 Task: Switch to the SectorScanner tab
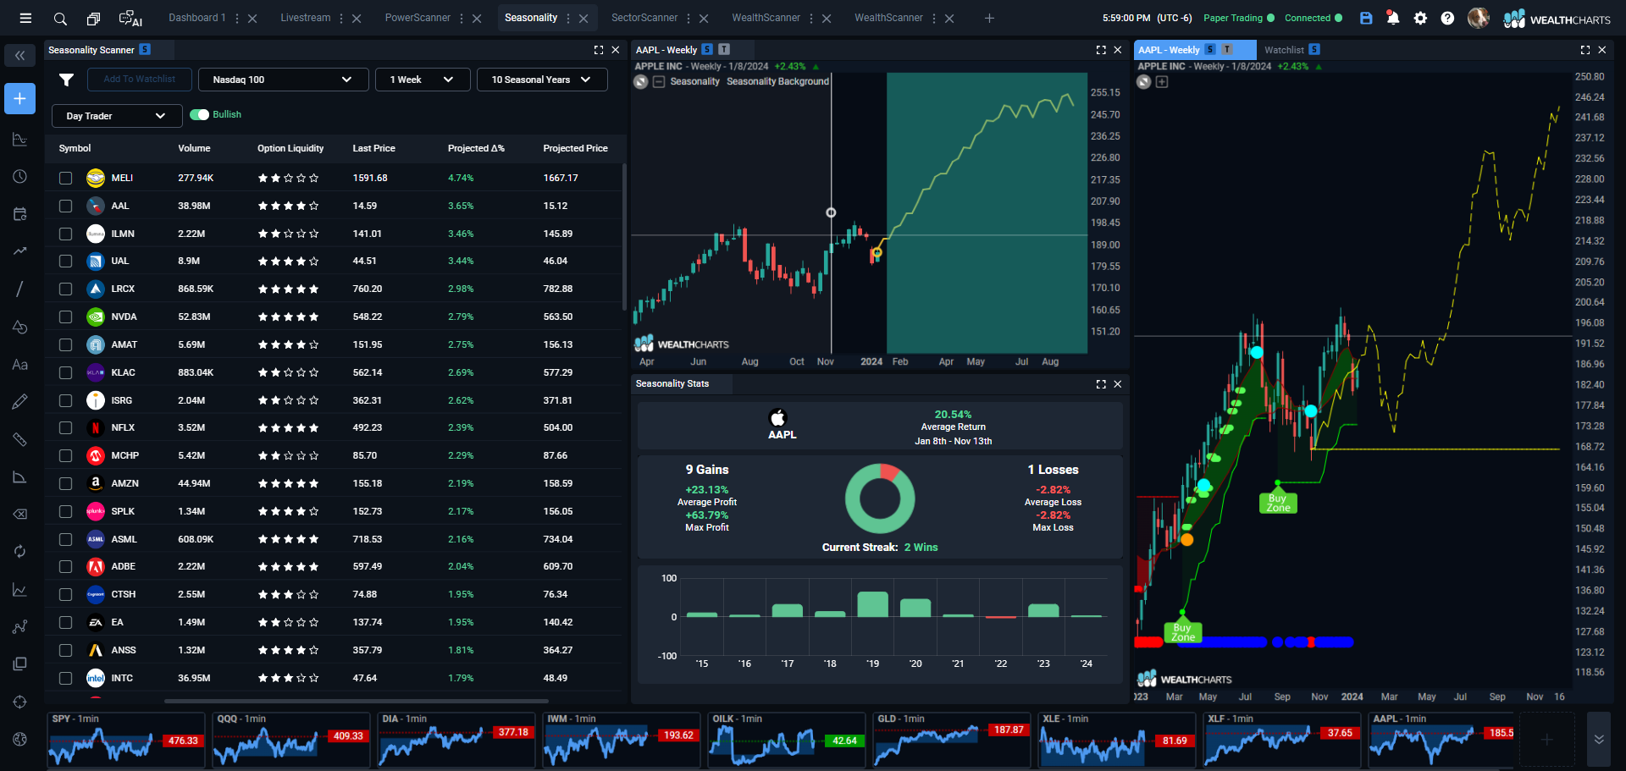(x=644, y=18)
